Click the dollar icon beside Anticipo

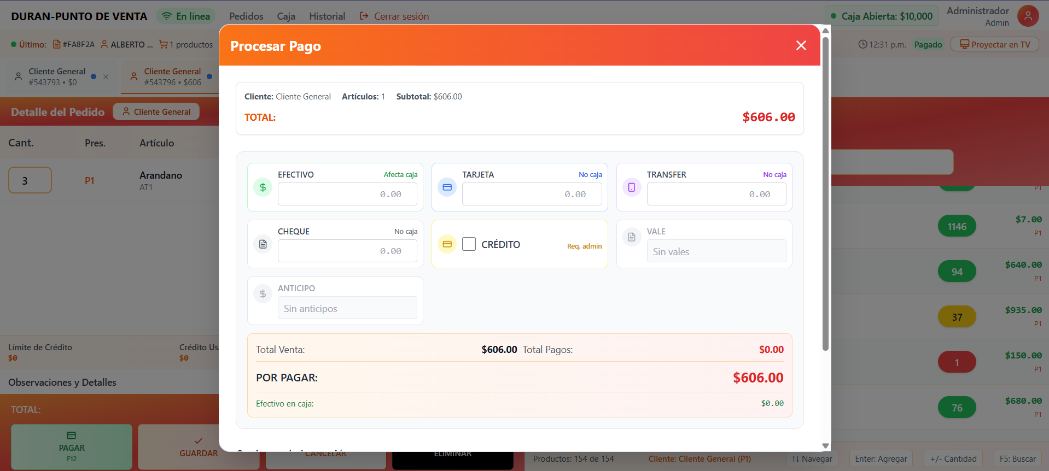[263, 294]
